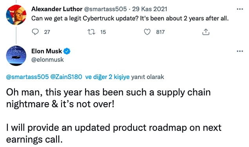The height and width of the screenshot is (147, 249).
Task: Click Elon Musk's verified badge
Action: tap(67, 51)
